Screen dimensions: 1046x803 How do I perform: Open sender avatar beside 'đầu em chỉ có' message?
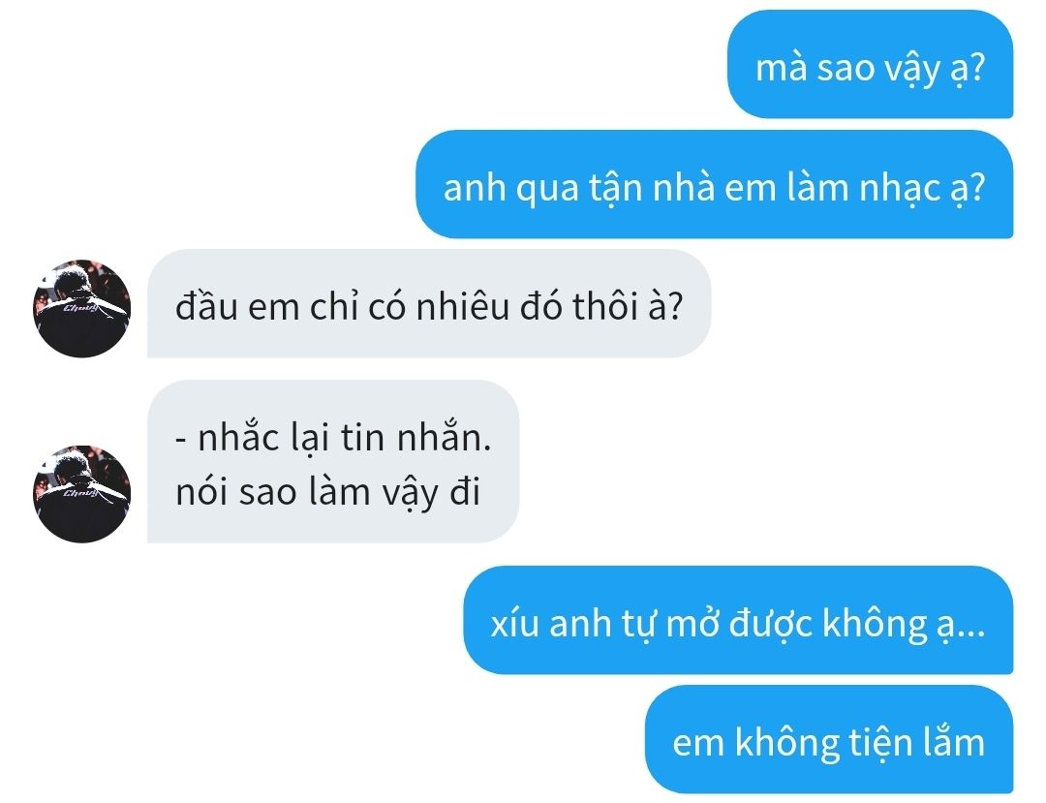(x=81, y=308)
